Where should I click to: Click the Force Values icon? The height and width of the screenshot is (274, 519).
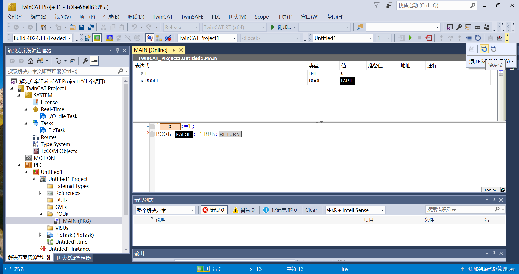(500, 38)
